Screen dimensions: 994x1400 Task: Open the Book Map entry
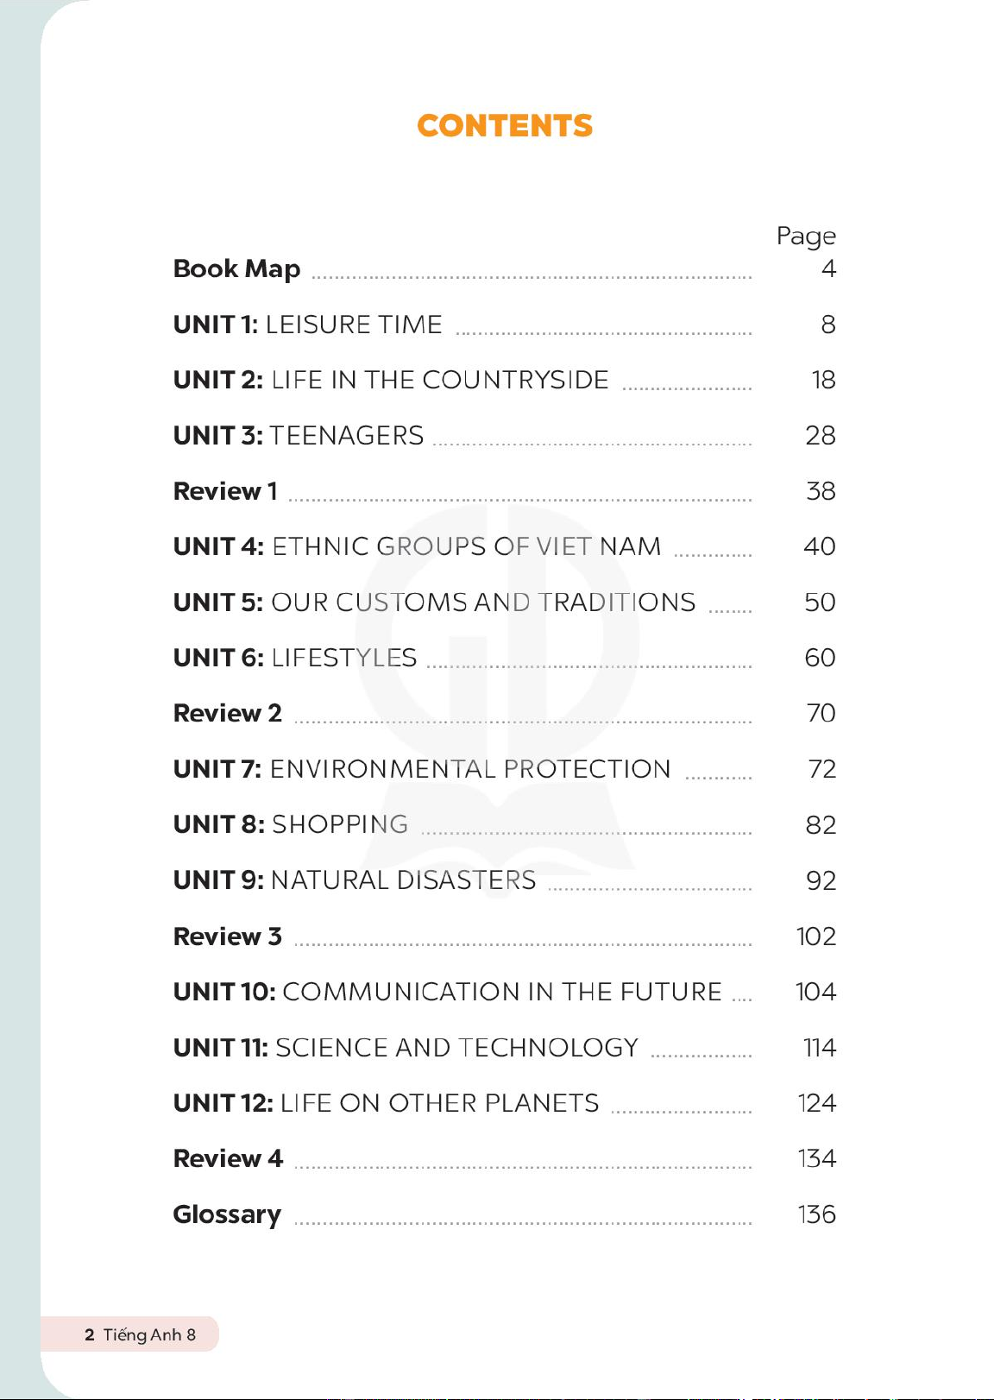point(236,269)
